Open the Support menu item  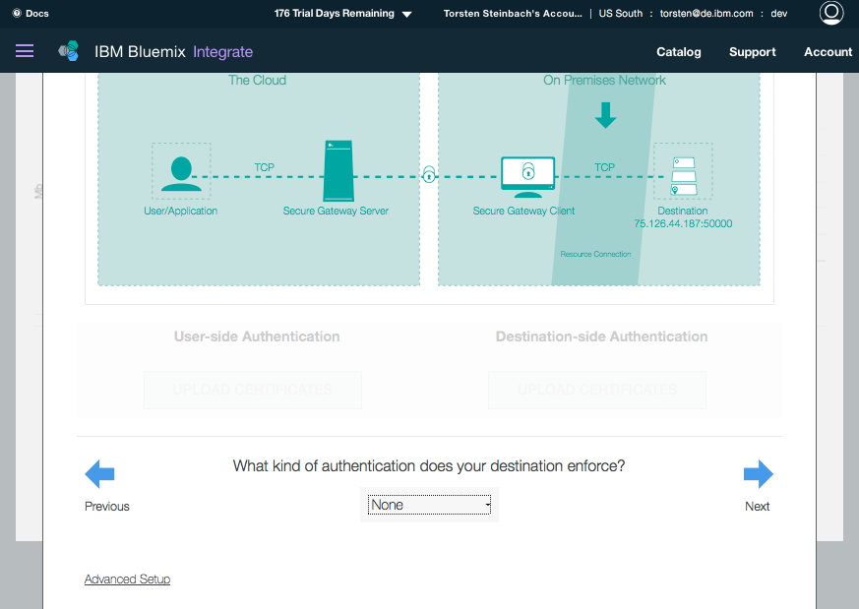752,52
